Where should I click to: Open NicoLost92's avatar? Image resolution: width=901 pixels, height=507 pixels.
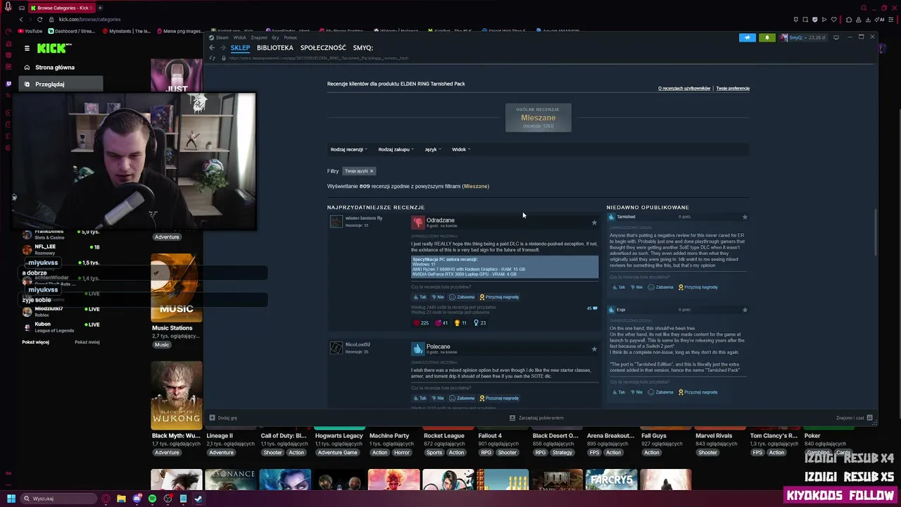pyautogui.click(x=336, y=348)
